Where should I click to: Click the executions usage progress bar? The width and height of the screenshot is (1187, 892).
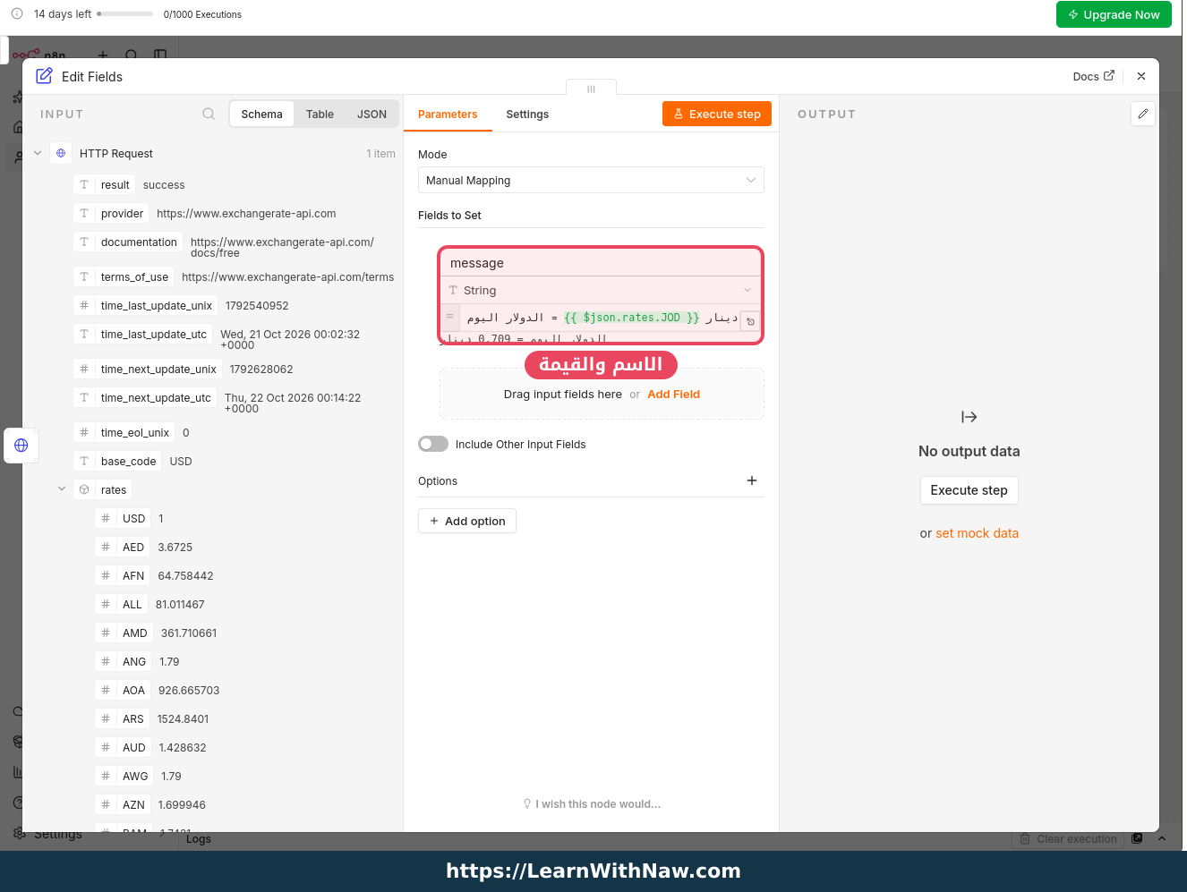pos(126,14)
